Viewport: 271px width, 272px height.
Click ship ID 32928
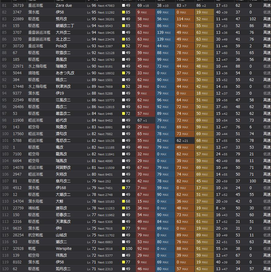(18, 249)
